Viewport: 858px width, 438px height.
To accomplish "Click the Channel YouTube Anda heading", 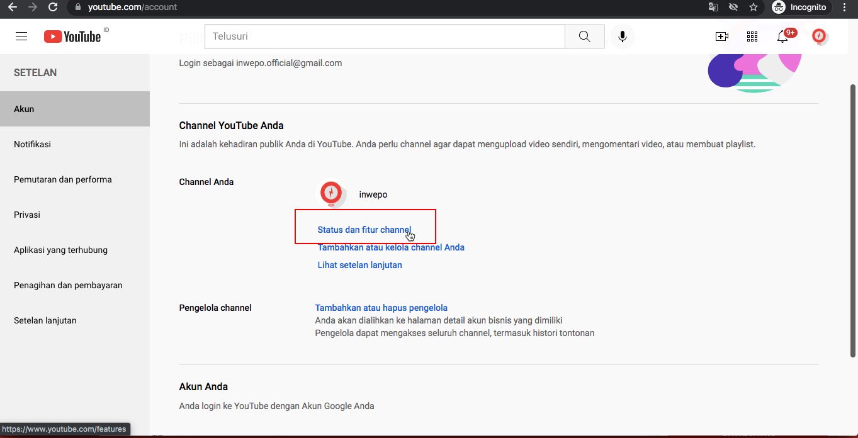I will pyautogui.click(x=231, y=125).
